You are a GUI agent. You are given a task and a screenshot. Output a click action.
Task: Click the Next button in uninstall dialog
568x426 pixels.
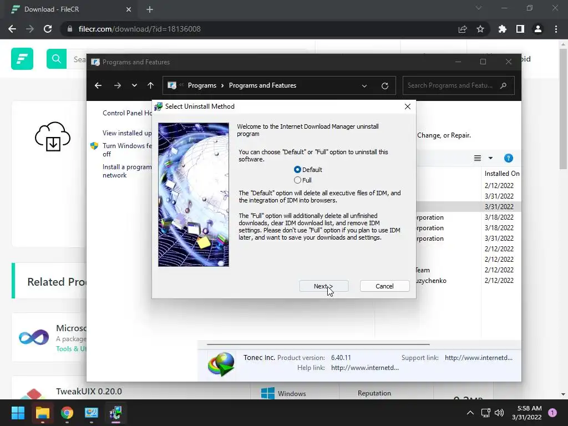pos(323,286)
